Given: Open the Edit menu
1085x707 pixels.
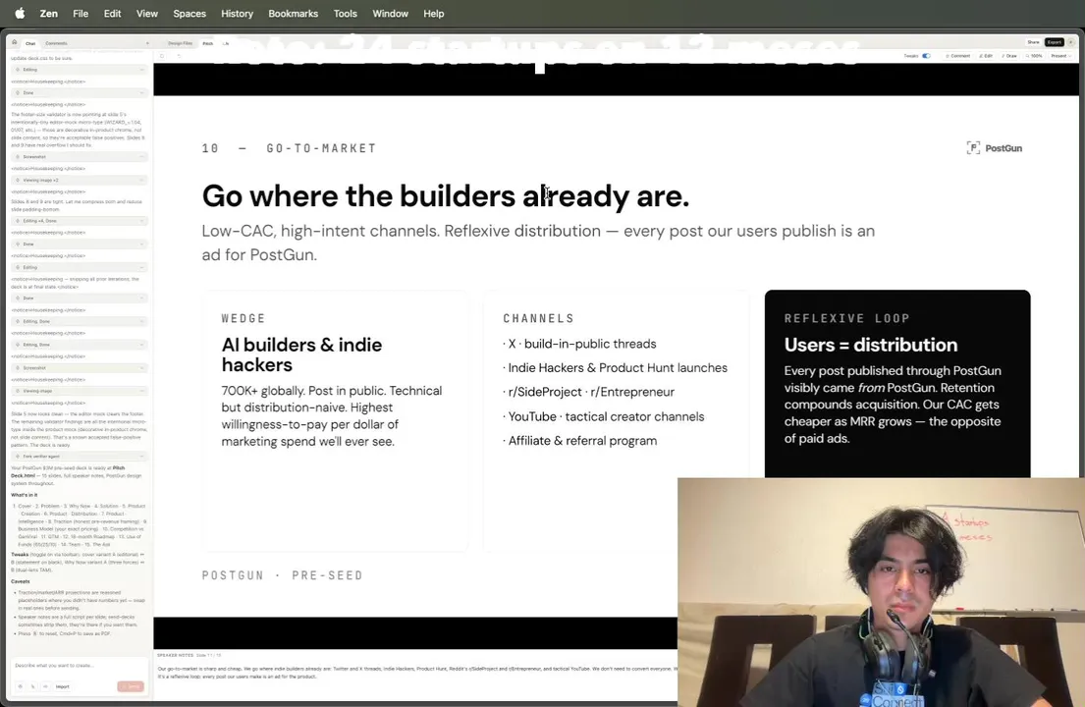Looking at the screenshot, I should [112, 13].
